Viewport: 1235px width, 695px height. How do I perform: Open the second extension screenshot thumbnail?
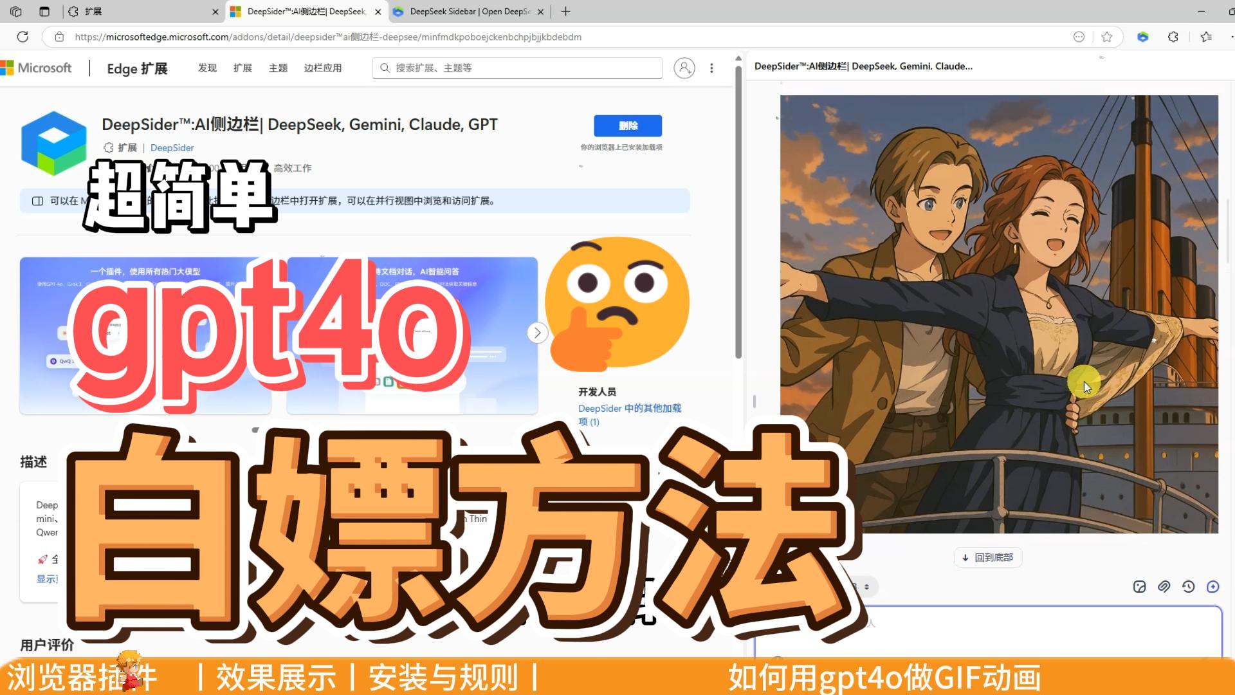(412, 335)
